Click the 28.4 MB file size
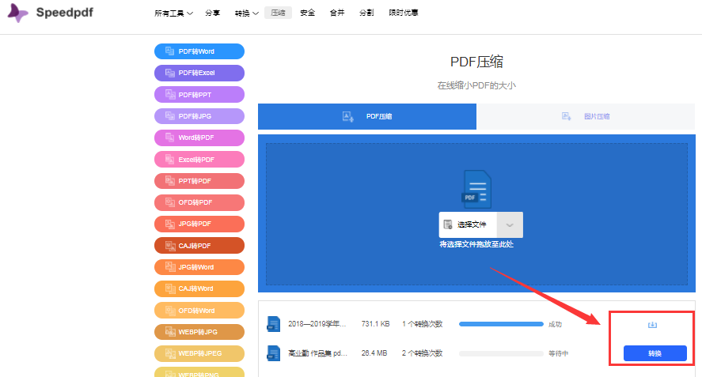The width and height of the screenshot is (702, 377). [374, 353]
